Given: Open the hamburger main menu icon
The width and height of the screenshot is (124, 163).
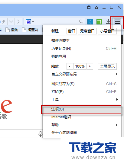Looking at the screenshot, I should pyautogui.click(x=117, y=22).
